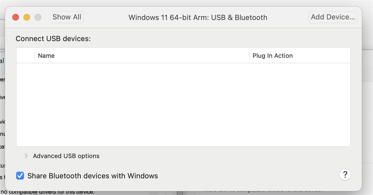Screen dimensions: 373x195
Task: Click the disclosure chevron beside Advanced USB options
Action: pos(26,156)
